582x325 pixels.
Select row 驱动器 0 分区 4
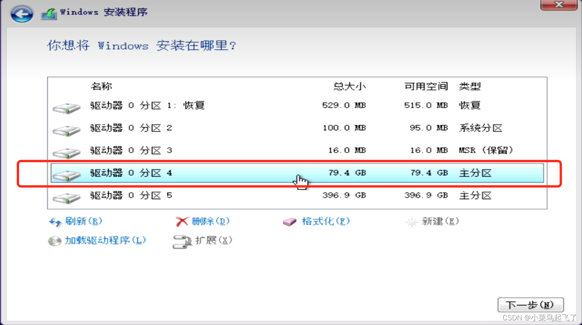pyautogui.click(x=297, y=173)
